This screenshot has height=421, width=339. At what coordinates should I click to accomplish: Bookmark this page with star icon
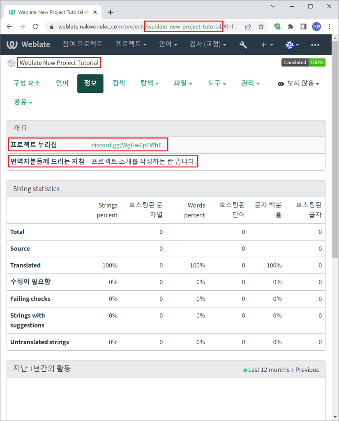(261, 27)
